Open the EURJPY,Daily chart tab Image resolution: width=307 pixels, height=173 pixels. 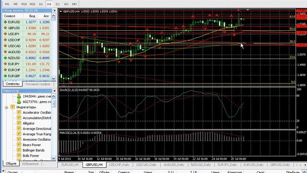[227, 165]
